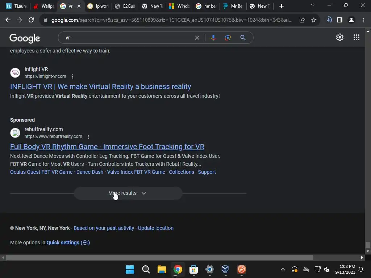This screenshot has height=278, width=371.
Task: Click the vertical scrollbar thumb
Action: [368, 245]
